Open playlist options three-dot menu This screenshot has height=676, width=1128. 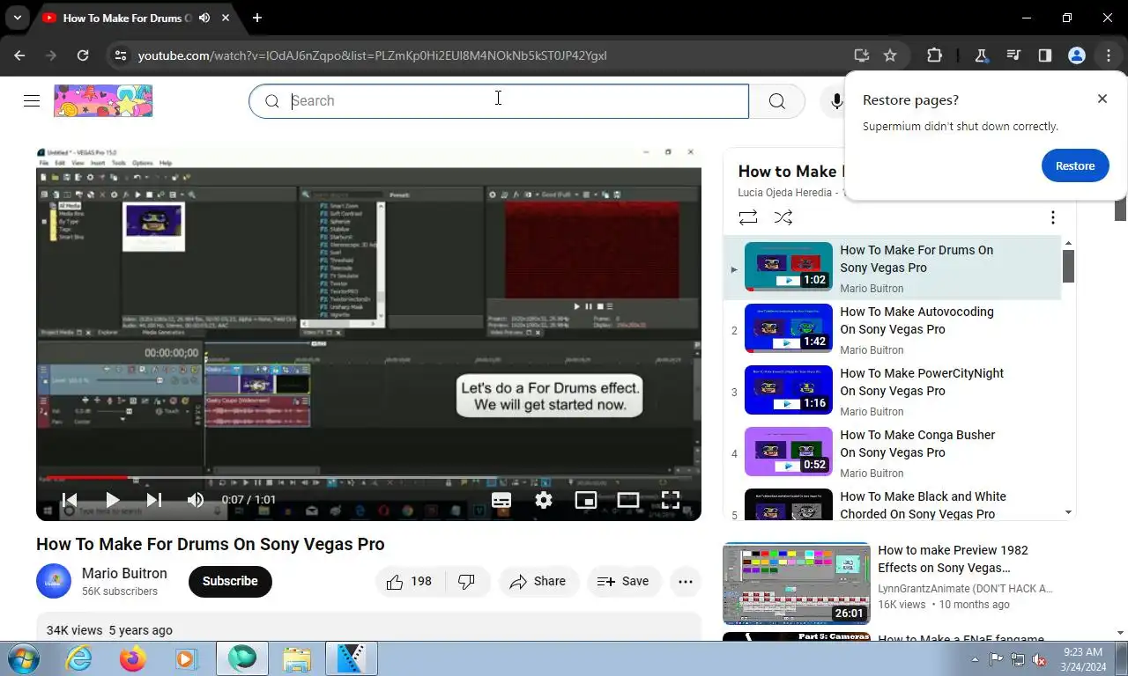(x=1052, y=217)
